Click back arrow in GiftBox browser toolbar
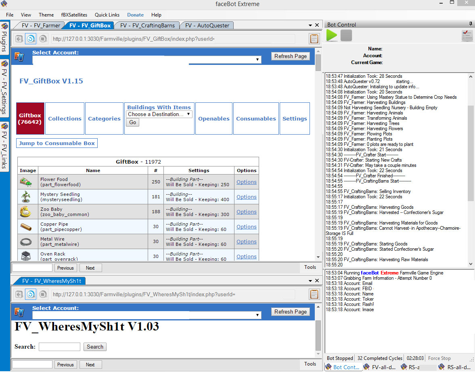 (19, 39)
